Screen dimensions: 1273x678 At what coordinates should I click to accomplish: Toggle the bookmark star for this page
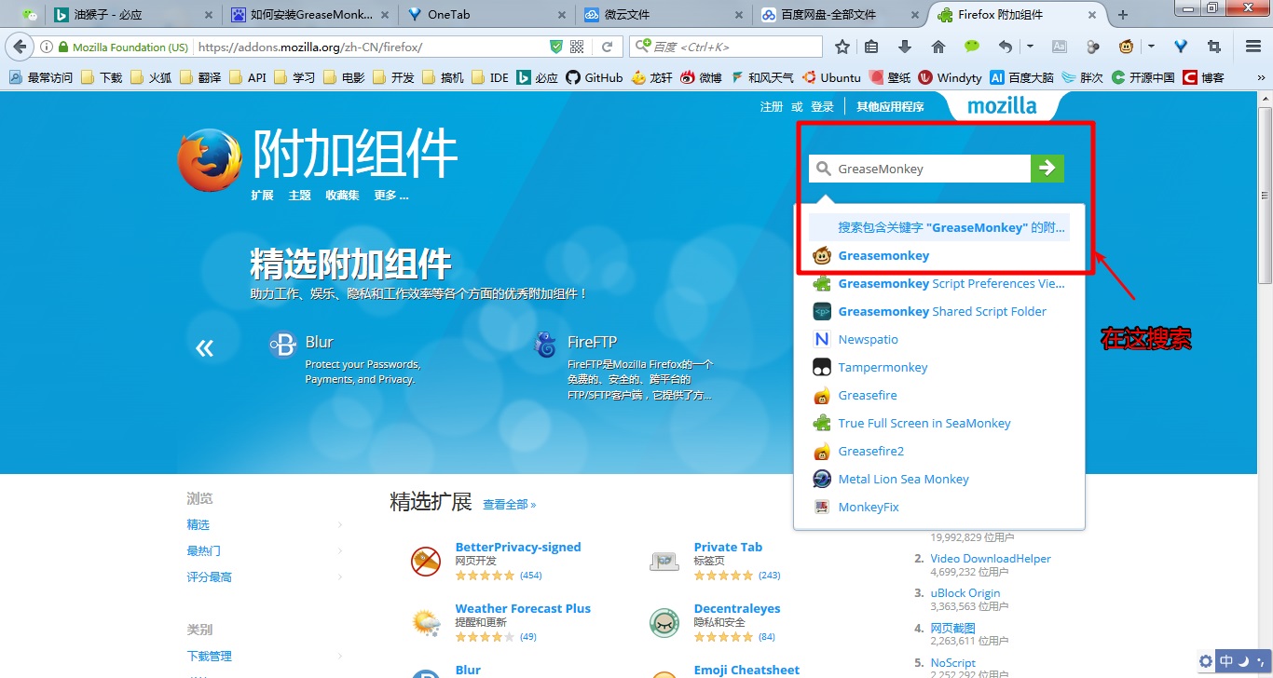[x=843, y=46]
